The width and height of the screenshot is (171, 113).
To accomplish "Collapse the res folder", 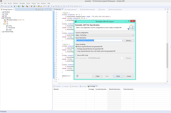I will [x=3, y=24].
